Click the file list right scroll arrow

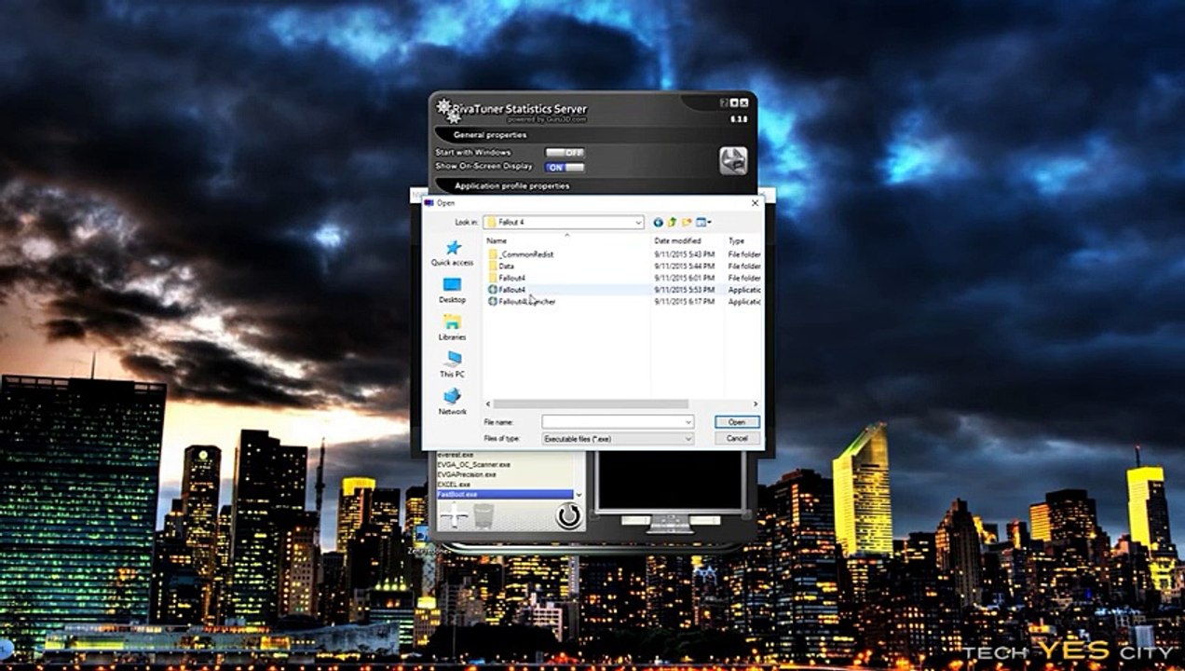point(756,404)
